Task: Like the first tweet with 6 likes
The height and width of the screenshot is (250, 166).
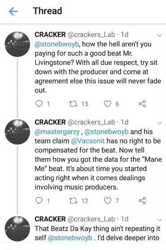Action: pos(108,104)
